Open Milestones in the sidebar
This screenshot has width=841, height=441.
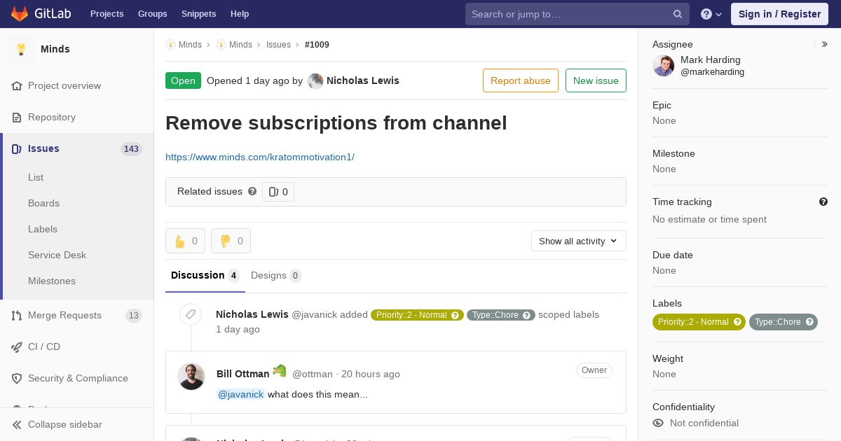click(x=52, y=281)
